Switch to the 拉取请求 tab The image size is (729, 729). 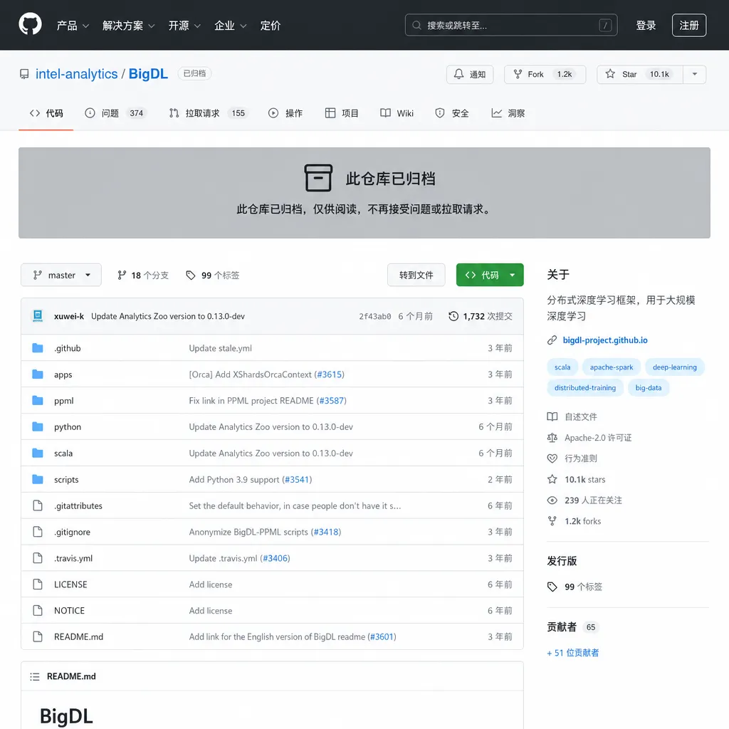tap(209, 113)
